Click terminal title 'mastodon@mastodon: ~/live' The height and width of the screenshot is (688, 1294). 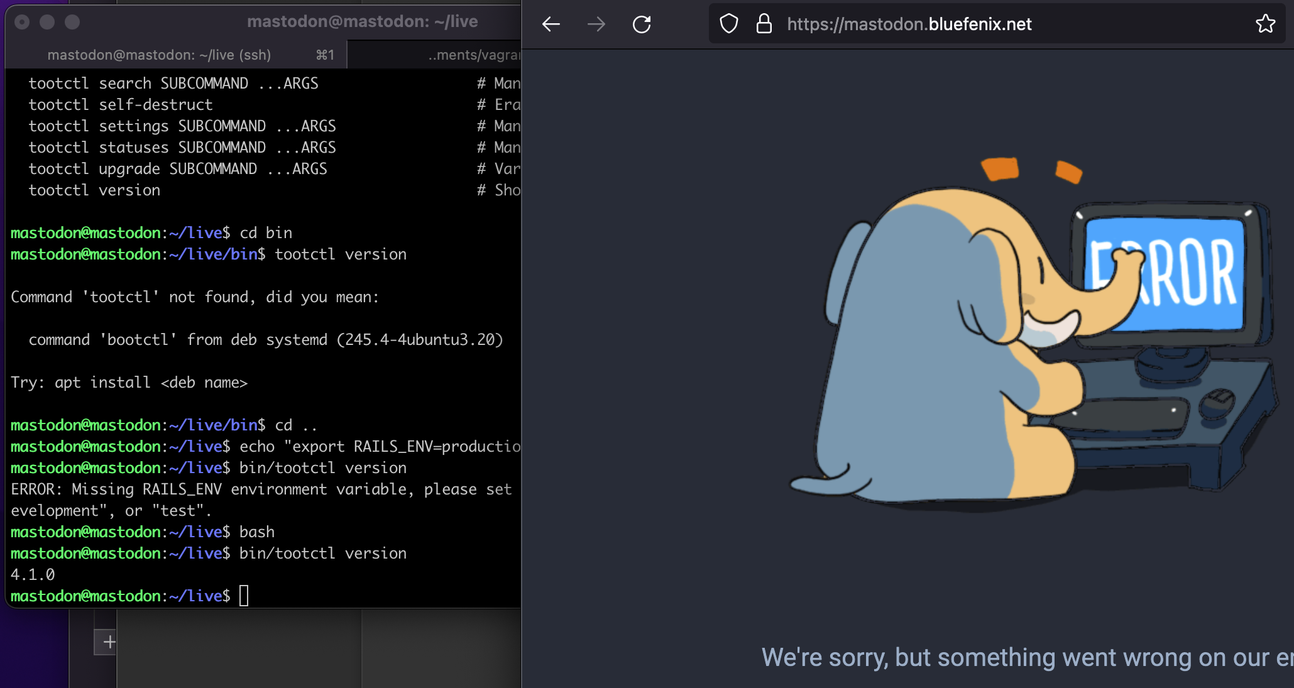coord(363,21)
